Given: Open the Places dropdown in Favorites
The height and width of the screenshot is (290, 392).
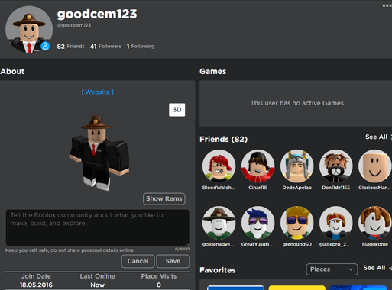Looking at the screenshot, I should 332,269.
